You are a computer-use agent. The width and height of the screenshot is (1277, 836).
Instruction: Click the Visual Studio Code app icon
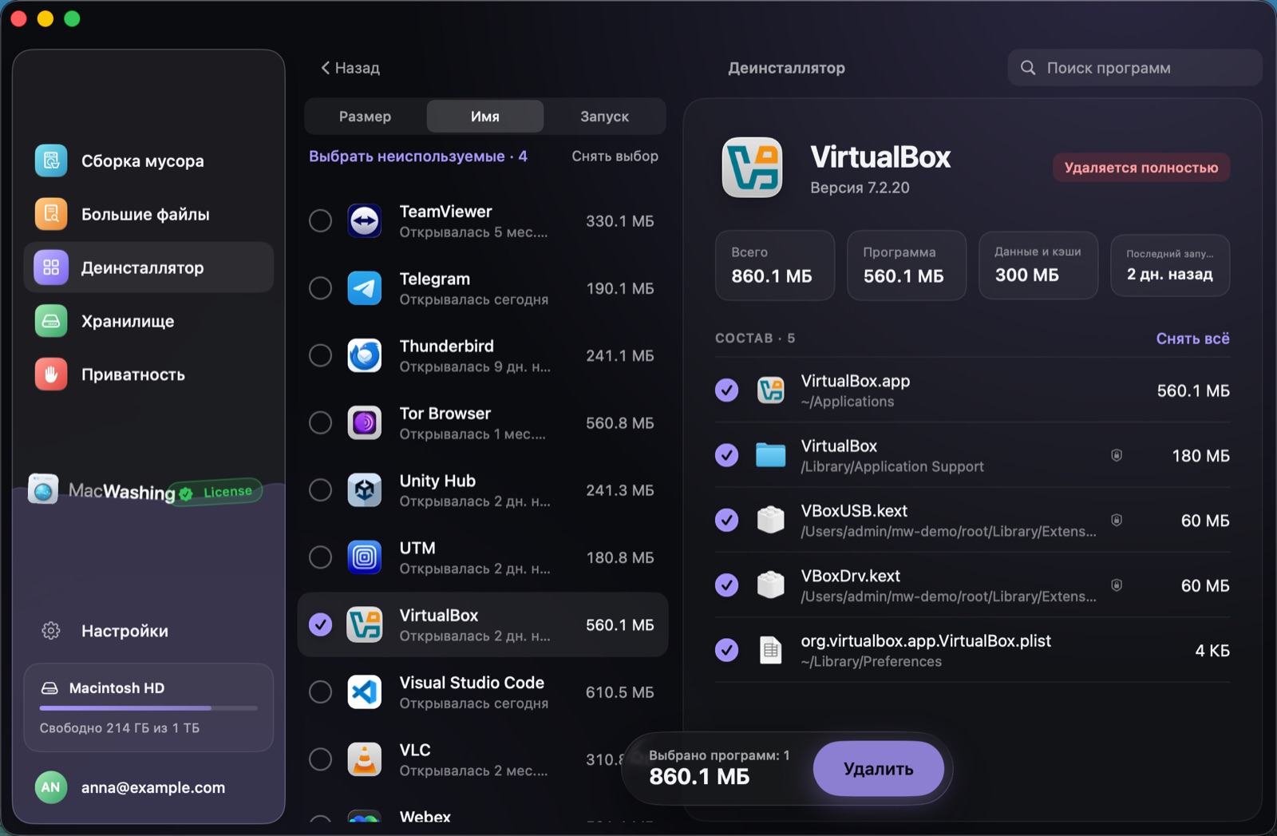point(365,691)
